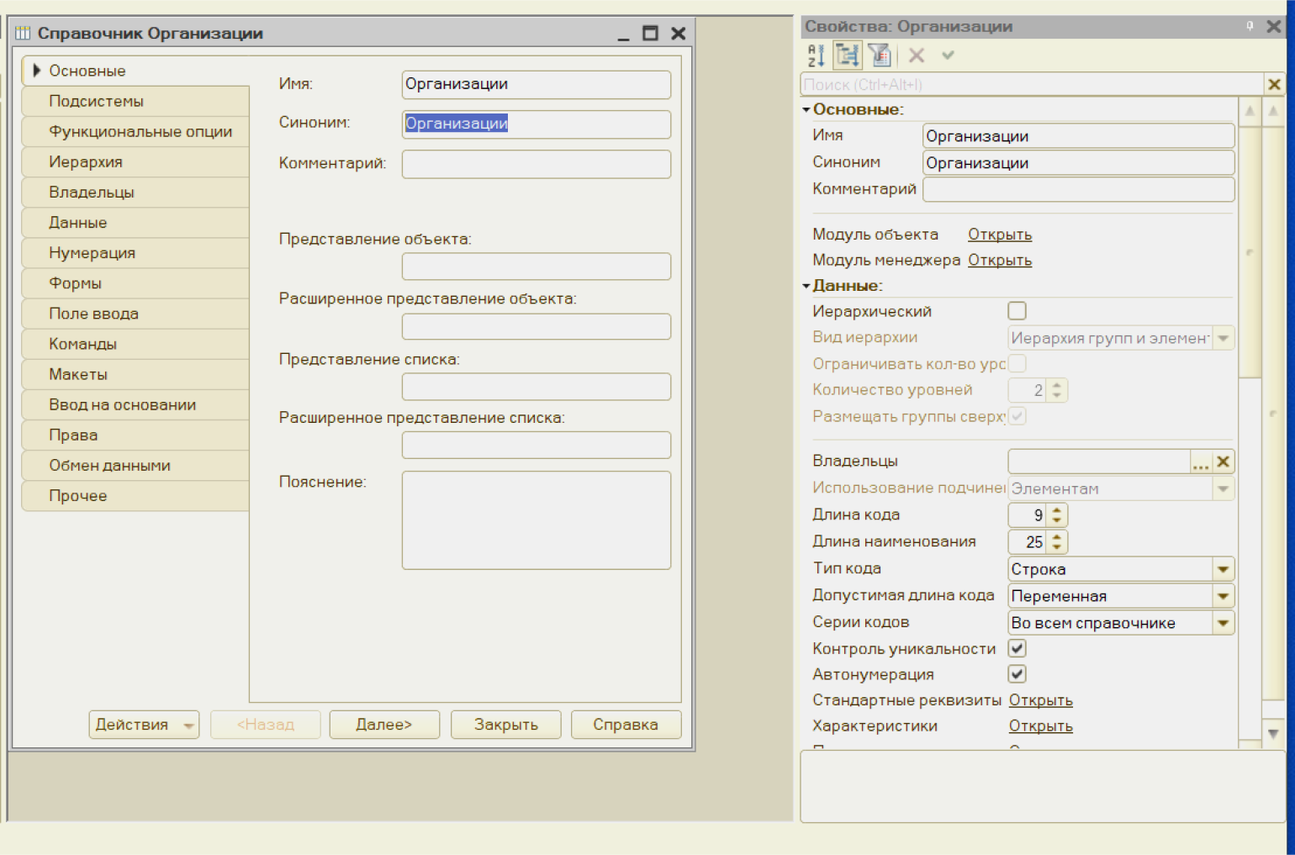Disable the Автонумерация checkbox
This screenshot has height=855, width=1295.
[1017, 674]
